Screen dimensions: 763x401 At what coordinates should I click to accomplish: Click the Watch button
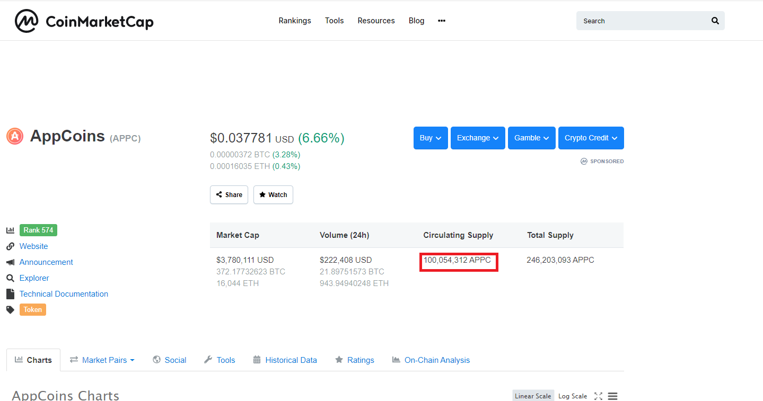pos(273,195)
